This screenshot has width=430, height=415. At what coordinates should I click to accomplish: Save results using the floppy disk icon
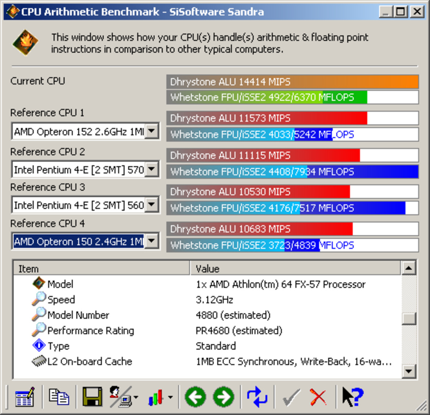(92, 397)
